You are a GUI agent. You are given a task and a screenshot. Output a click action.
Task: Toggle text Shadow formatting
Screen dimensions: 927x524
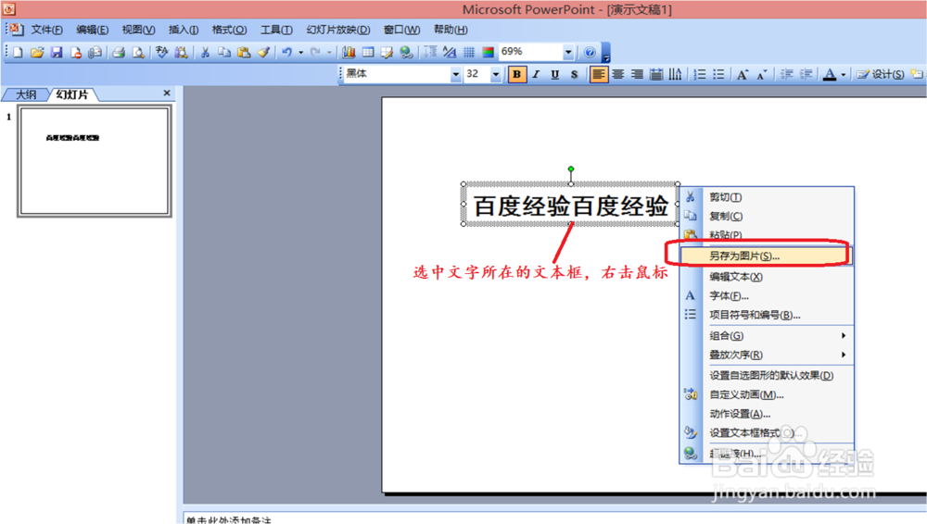[x=574, y=74]
